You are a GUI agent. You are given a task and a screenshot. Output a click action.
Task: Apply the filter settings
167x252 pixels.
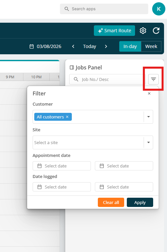[140, 202]
